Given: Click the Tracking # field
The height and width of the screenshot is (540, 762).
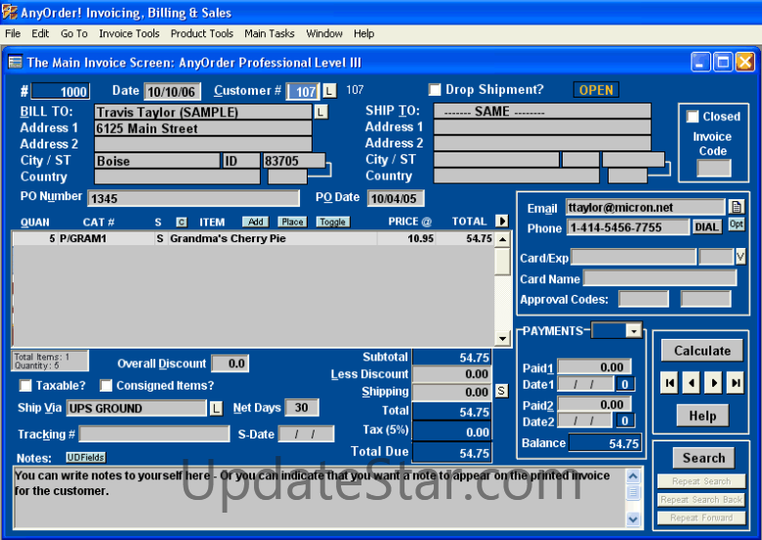Looking at the screenshot, I should 154,434.
